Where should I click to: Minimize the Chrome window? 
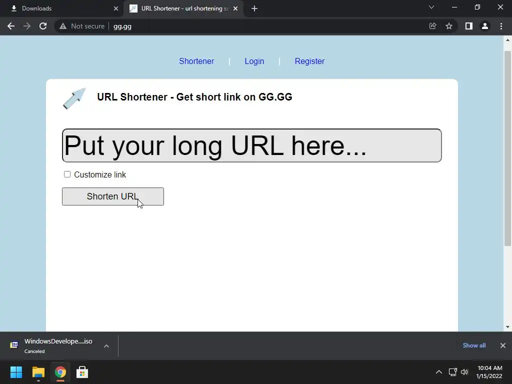coord(454,7)
